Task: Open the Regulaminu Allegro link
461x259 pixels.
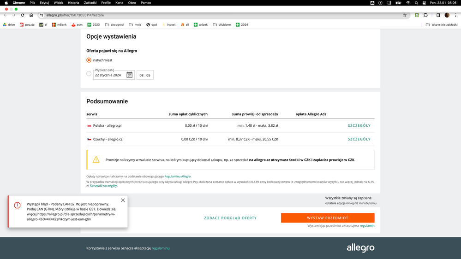Action: coord(178,177)
